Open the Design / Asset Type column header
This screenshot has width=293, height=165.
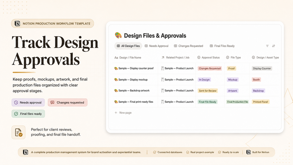265,57
